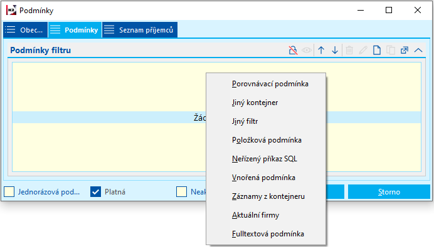Click the new document icon
The height and width of the screenshot is (247, 434).
pyautogui.click(x=377, y=50)
